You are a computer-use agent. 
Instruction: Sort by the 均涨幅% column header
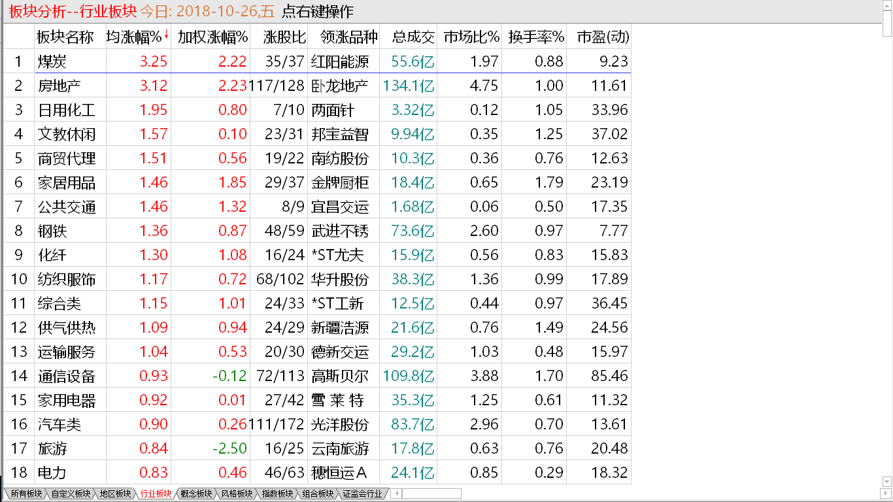pyautogui.click(x=138, y=37)
